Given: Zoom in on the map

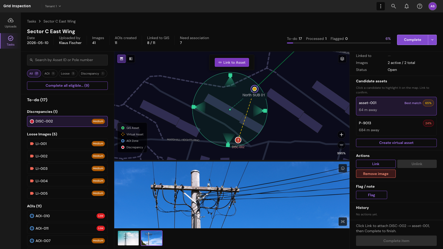Looking at the screenshot, I should [x=341, y=135].
